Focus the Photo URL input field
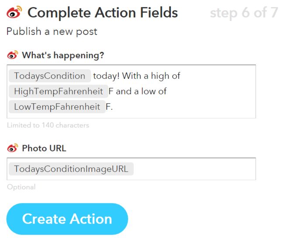This screenshot has height=238, width=284. 132,169
